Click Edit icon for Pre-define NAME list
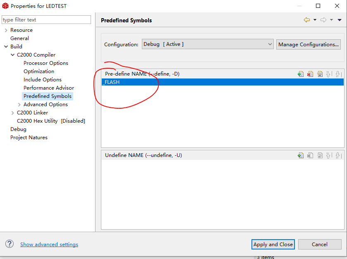This screenshot has width=347, height=259. 320,74
